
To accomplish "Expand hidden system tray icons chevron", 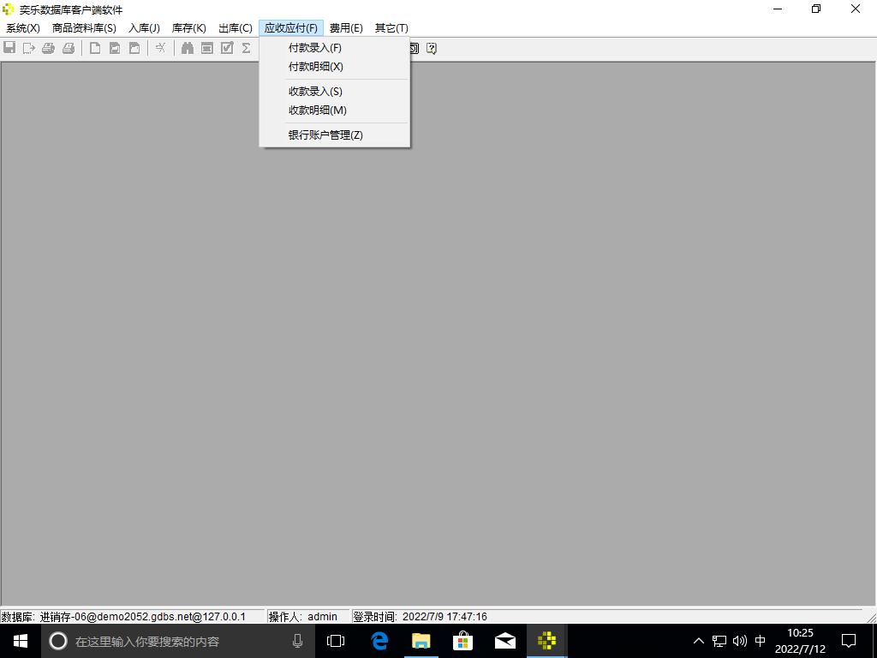I will pyautogui.click(x=698, y=641).
